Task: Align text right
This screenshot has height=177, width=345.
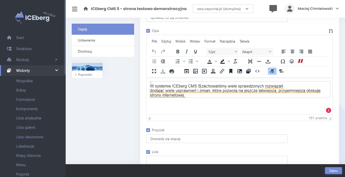Action: point(301,52)
